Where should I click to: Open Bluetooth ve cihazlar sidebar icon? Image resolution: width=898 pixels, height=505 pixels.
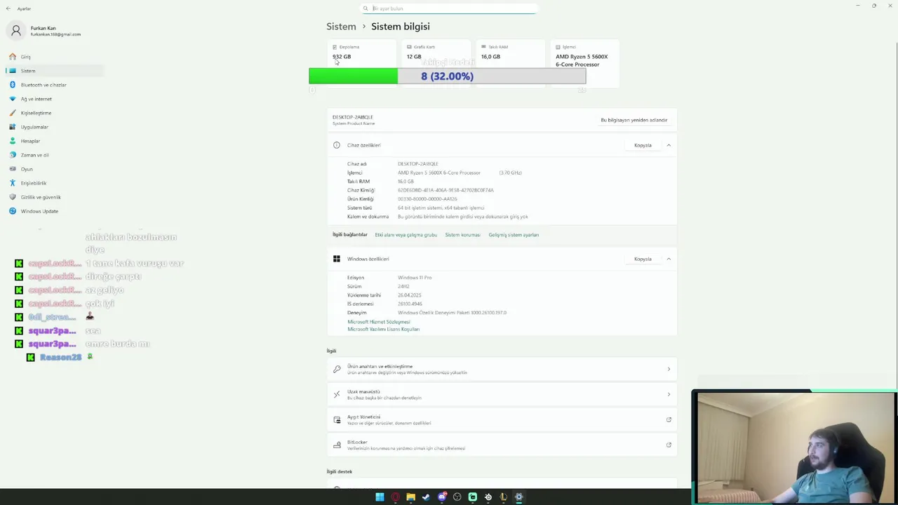point(13,85)
